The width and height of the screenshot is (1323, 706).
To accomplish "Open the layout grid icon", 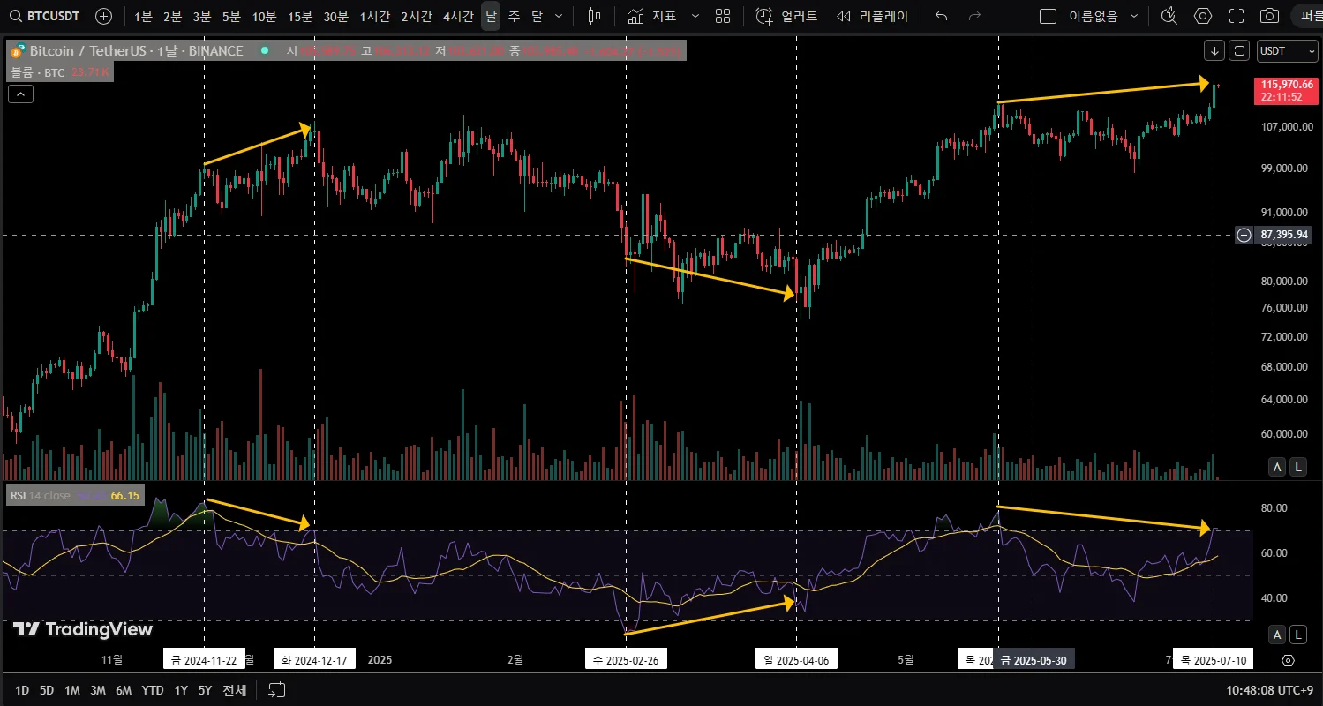I will (723, 16).
